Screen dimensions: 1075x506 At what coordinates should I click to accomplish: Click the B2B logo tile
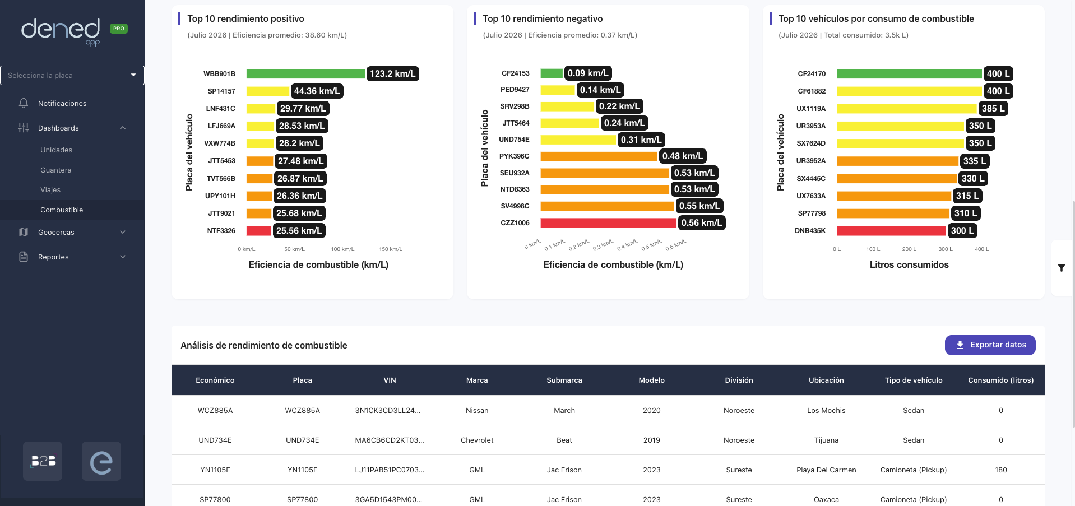43,461
